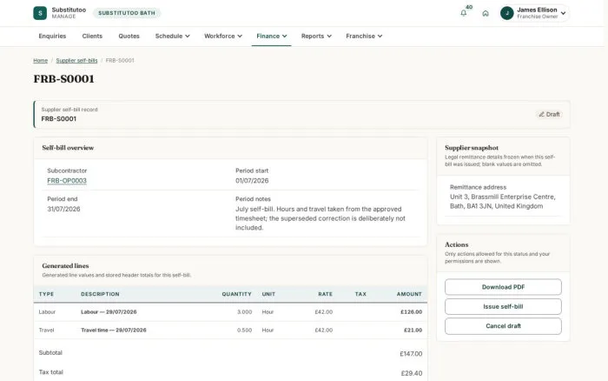Click the remittance address text
This screenshot has width=608, height=381.
[x=503, y=202]
